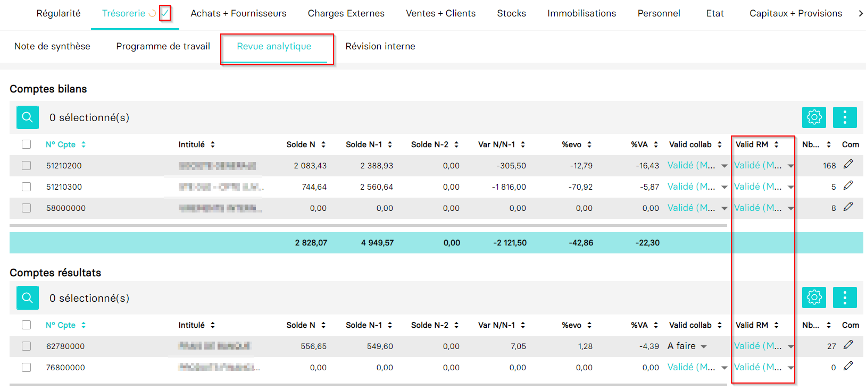Image resolution: width=866 pixels, height=391 pixels.
Task: Sort Comptes bilans by Solde N-1 arrows
Action: 390,144
